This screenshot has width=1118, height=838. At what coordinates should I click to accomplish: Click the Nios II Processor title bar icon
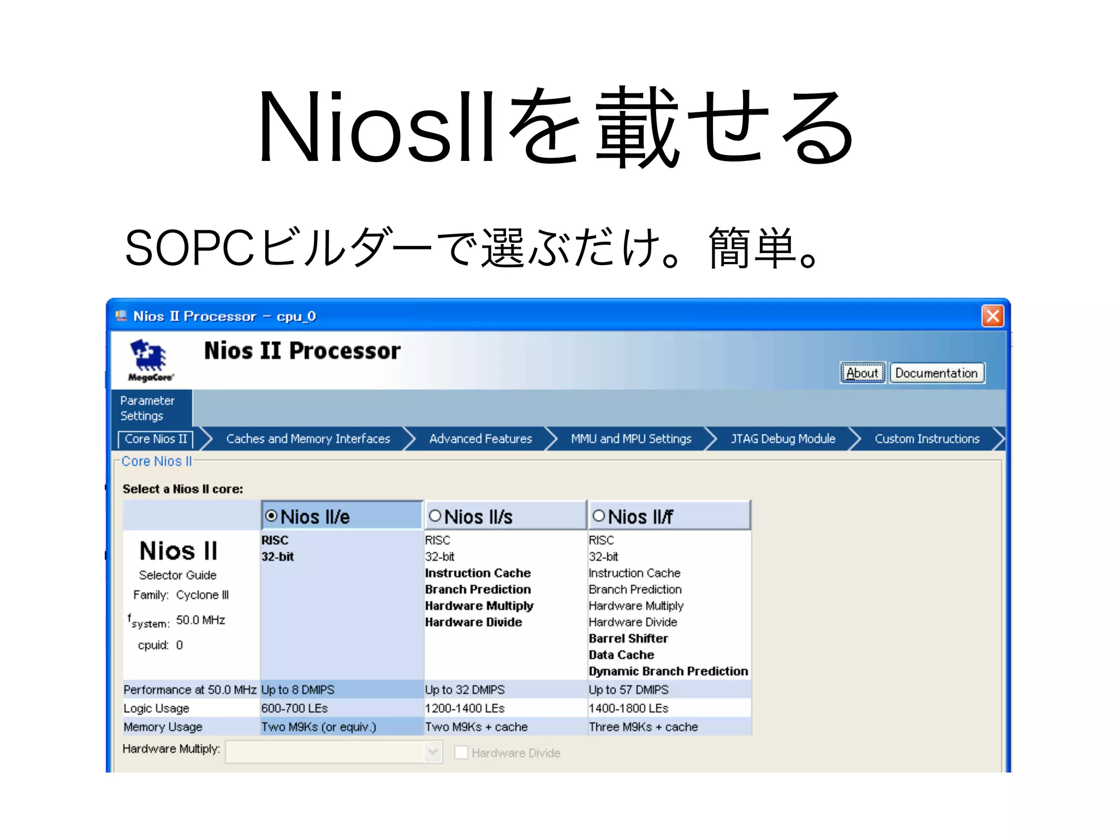pos(121,316)
